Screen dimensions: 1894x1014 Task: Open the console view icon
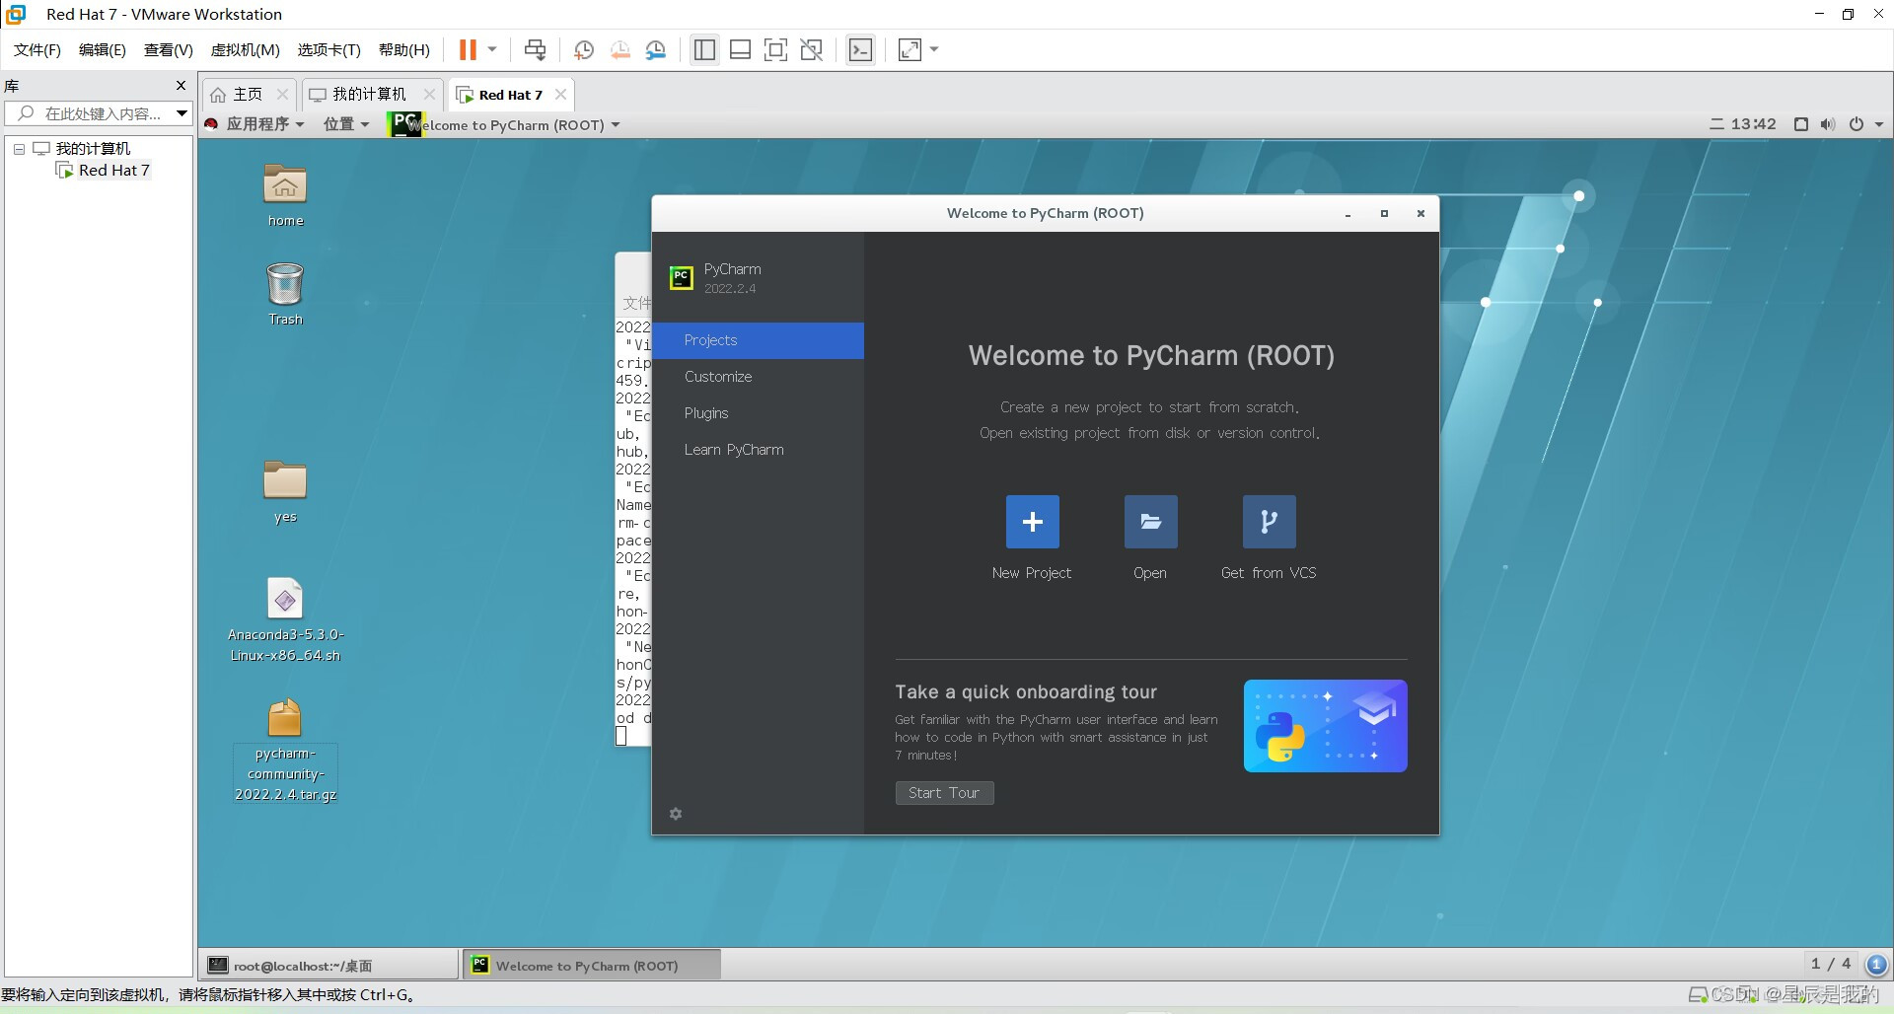coord(860,49)
